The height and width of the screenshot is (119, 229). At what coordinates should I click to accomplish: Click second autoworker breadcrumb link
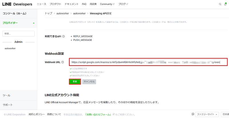(x=79, y=13)
